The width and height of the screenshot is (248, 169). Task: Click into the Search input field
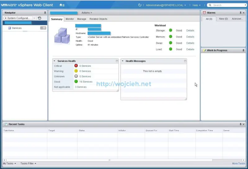coord(228,5)
